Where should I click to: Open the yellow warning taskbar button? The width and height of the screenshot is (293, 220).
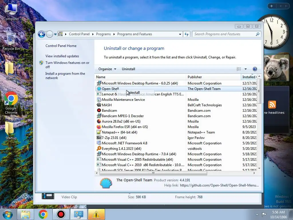(x=96, y=214)
